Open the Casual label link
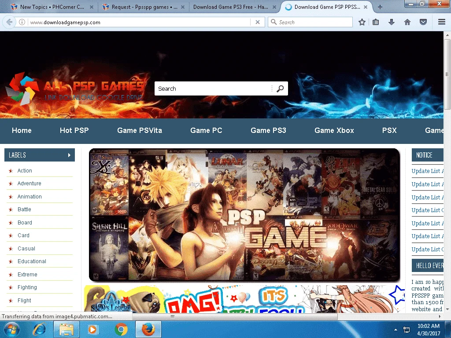Screen dimensions: 451x338 [x=26, y=249]
